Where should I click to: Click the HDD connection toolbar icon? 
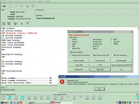[4, 6]
